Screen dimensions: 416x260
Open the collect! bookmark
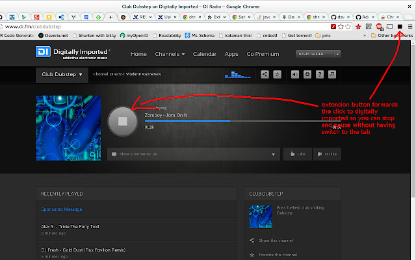tap(267, 36)
